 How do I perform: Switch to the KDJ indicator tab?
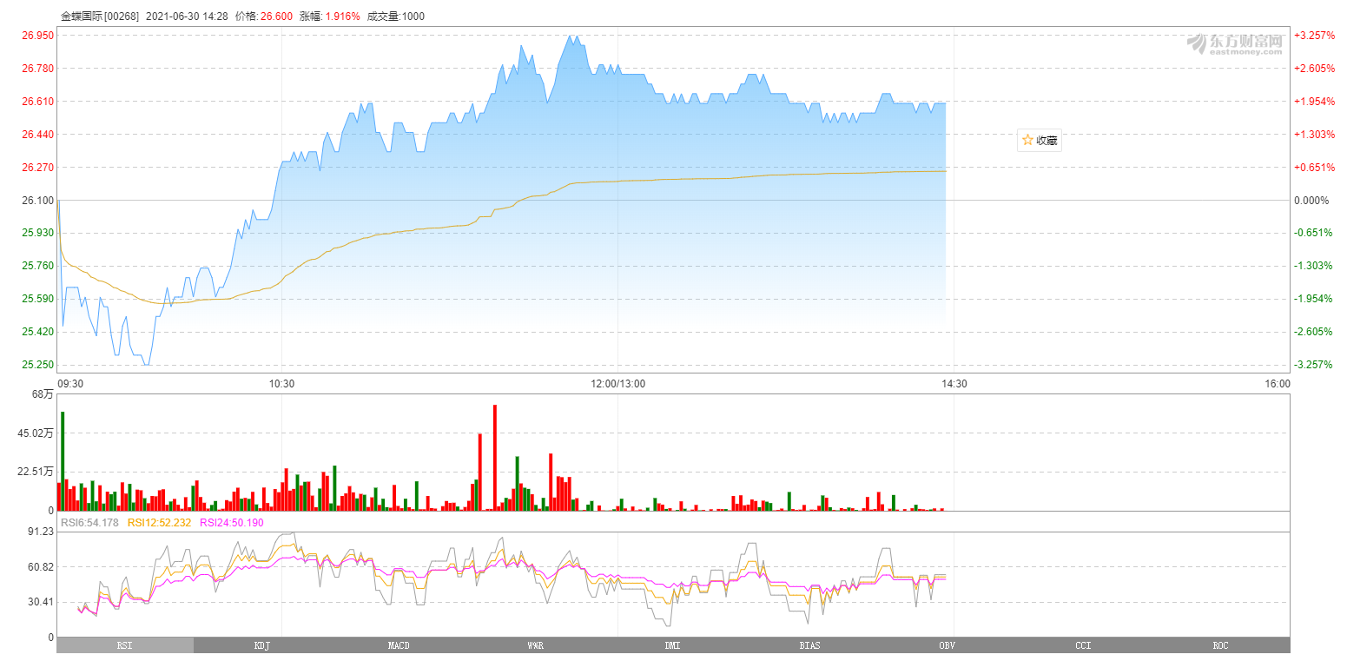[262, 645]
